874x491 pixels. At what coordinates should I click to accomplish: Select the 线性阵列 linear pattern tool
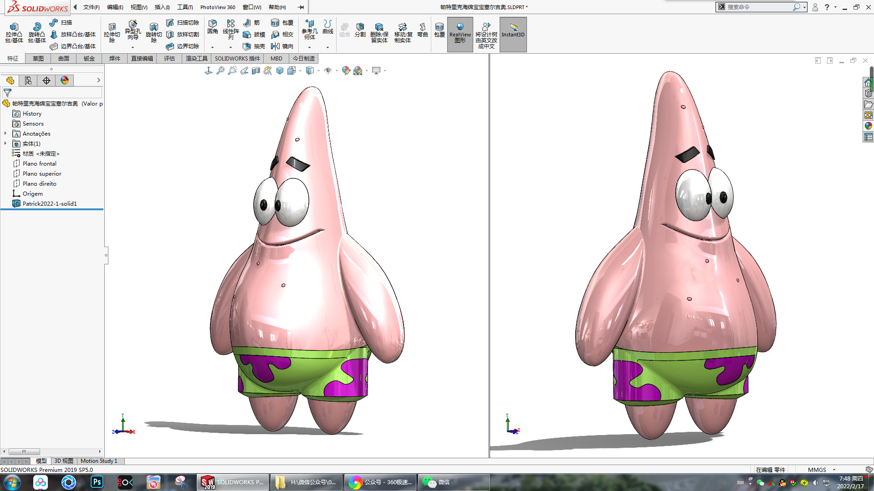(x=231, y=30)
